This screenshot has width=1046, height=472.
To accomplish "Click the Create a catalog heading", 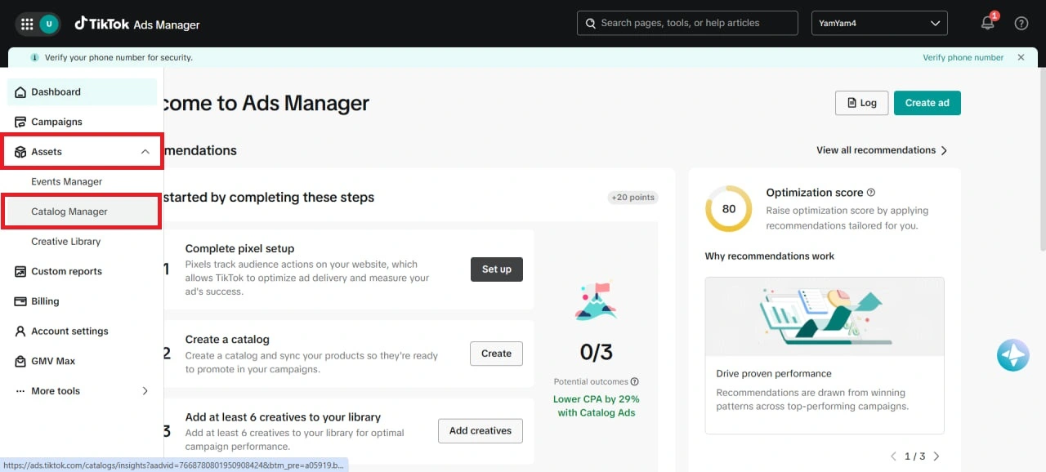I will (227, 339).
